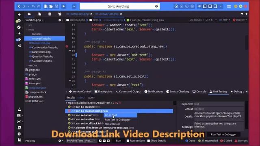Click the redo toolbar icon
260x146 pixels.
click(x=38, y=6)
